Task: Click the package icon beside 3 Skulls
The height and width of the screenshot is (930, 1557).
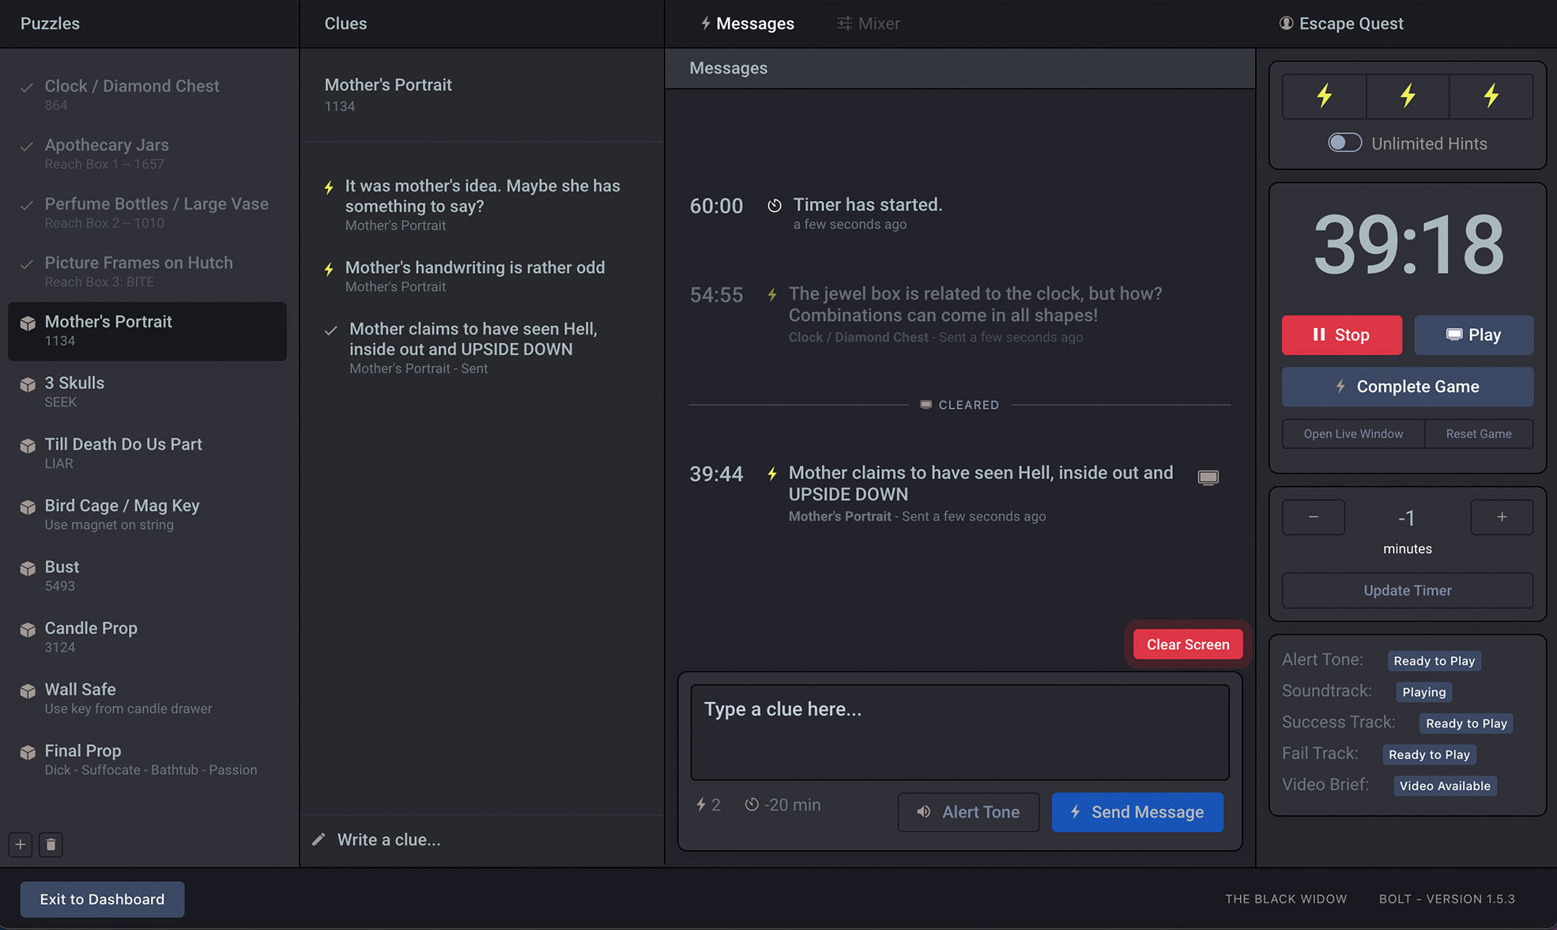Action: [27, 382]
